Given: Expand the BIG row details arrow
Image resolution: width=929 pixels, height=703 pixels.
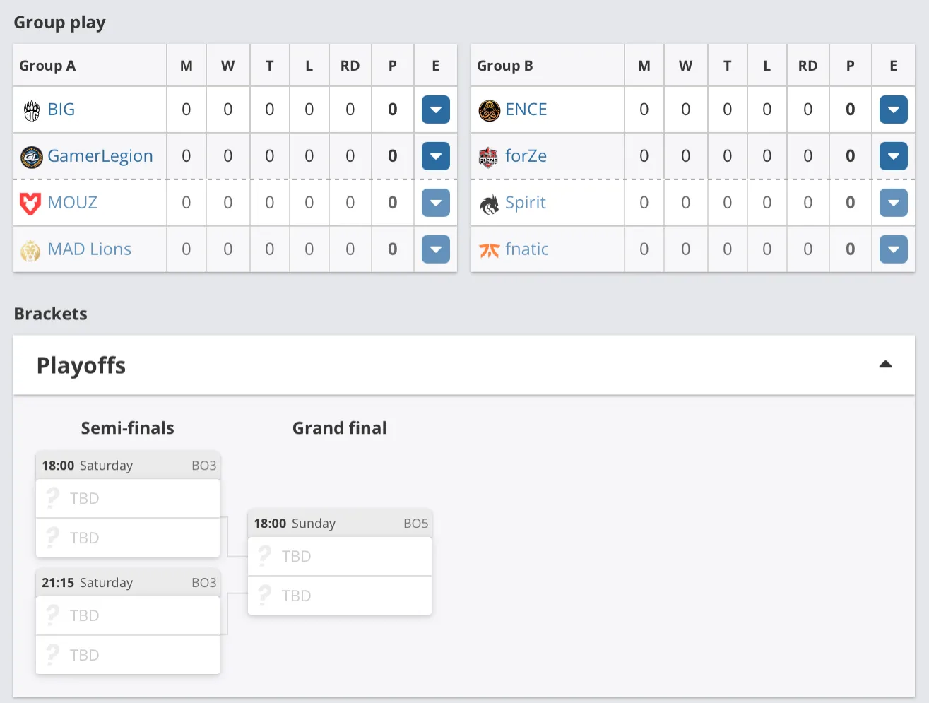Looking at the screenshot, I should (436, 110).
